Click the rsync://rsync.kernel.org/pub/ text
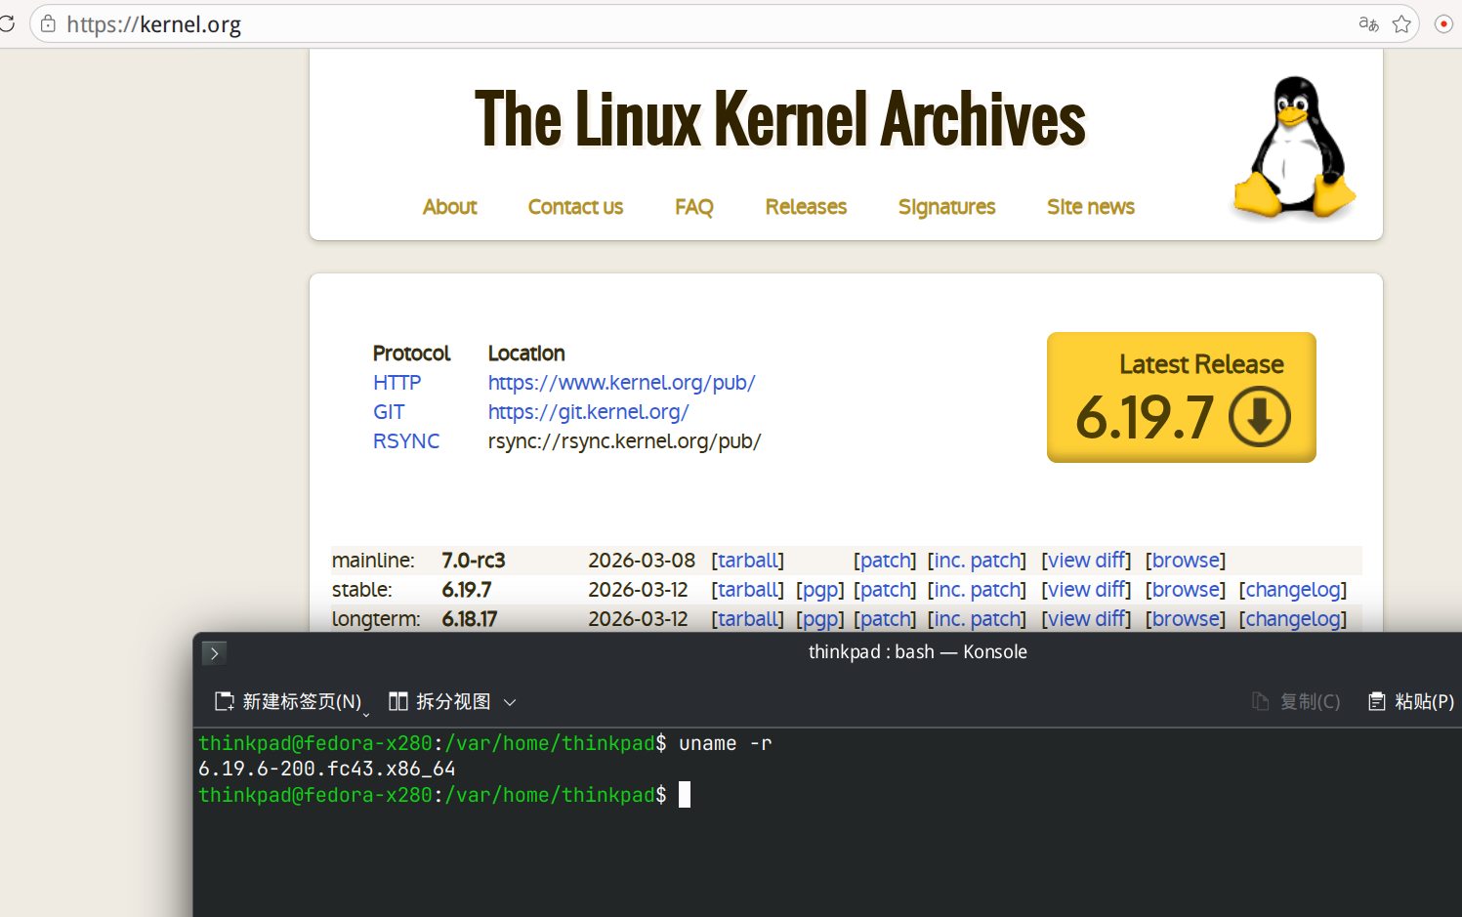1462x917 pixels. click(624, 441)
